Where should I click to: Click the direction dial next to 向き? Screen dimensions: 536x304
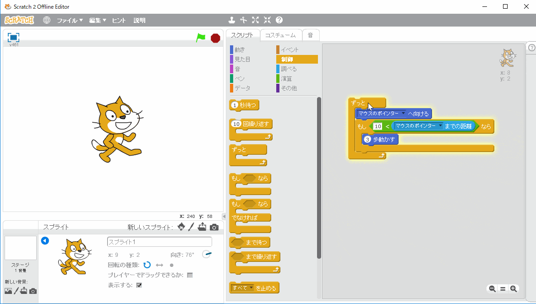tap(207, 255)
